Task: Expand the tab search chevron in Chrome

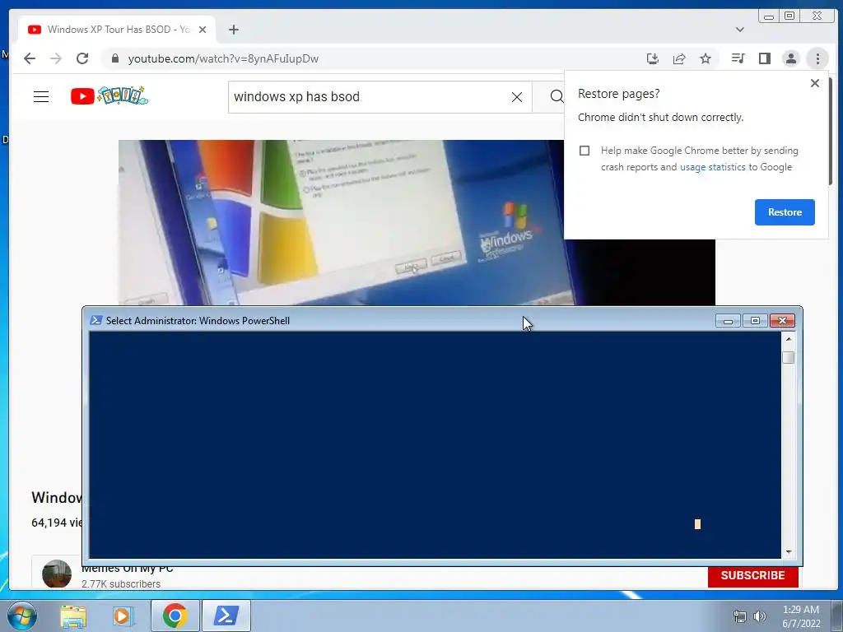Action: click(740, 30)
